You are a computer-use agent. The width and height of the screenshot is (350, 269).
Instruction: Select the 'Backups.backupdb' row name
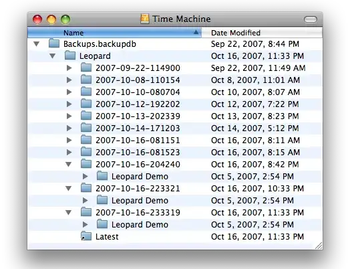pos(100,44)
